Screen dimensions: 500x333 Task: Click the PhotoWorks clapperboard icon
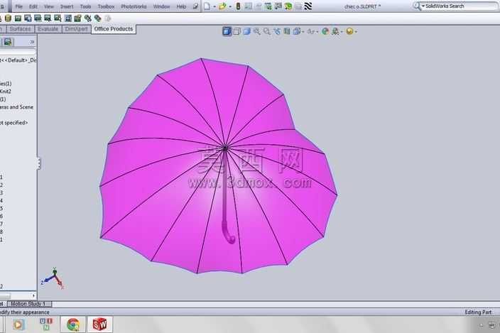pos(77,18)
